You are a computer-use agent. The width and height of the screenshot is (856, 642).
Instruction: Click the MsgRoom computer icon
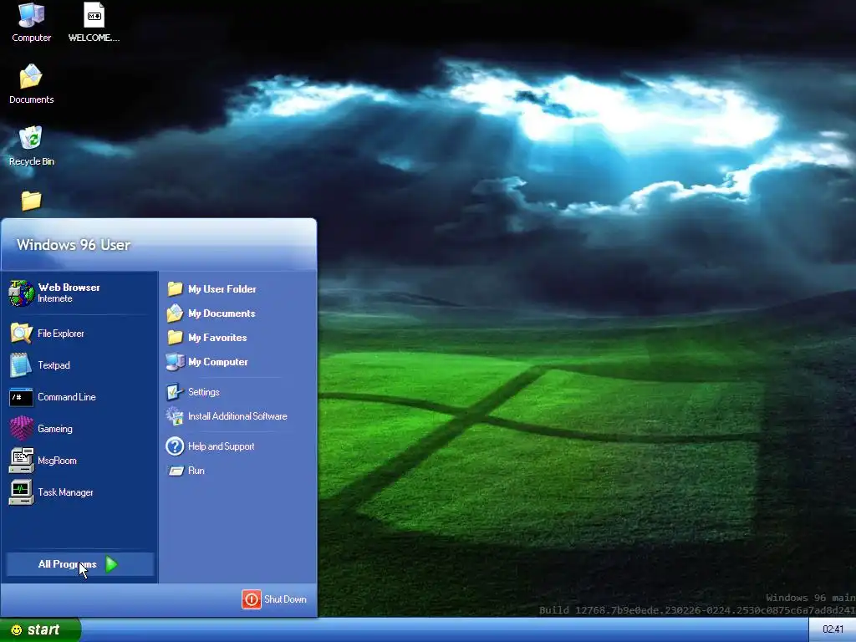21,461
